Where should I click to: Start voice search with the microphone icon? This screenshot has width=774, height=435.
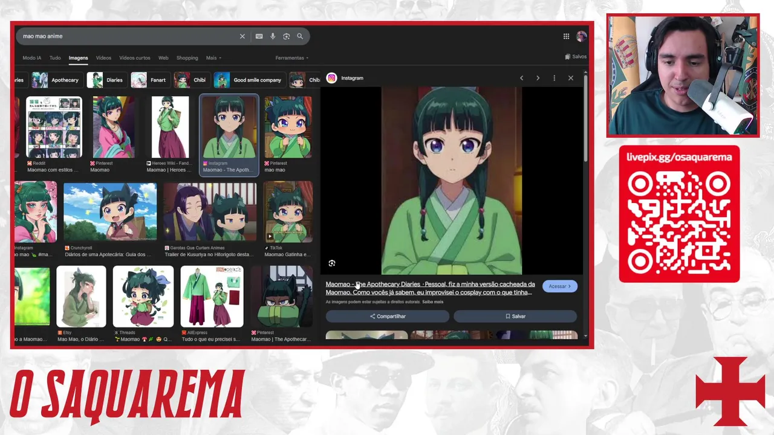[273, 36]
